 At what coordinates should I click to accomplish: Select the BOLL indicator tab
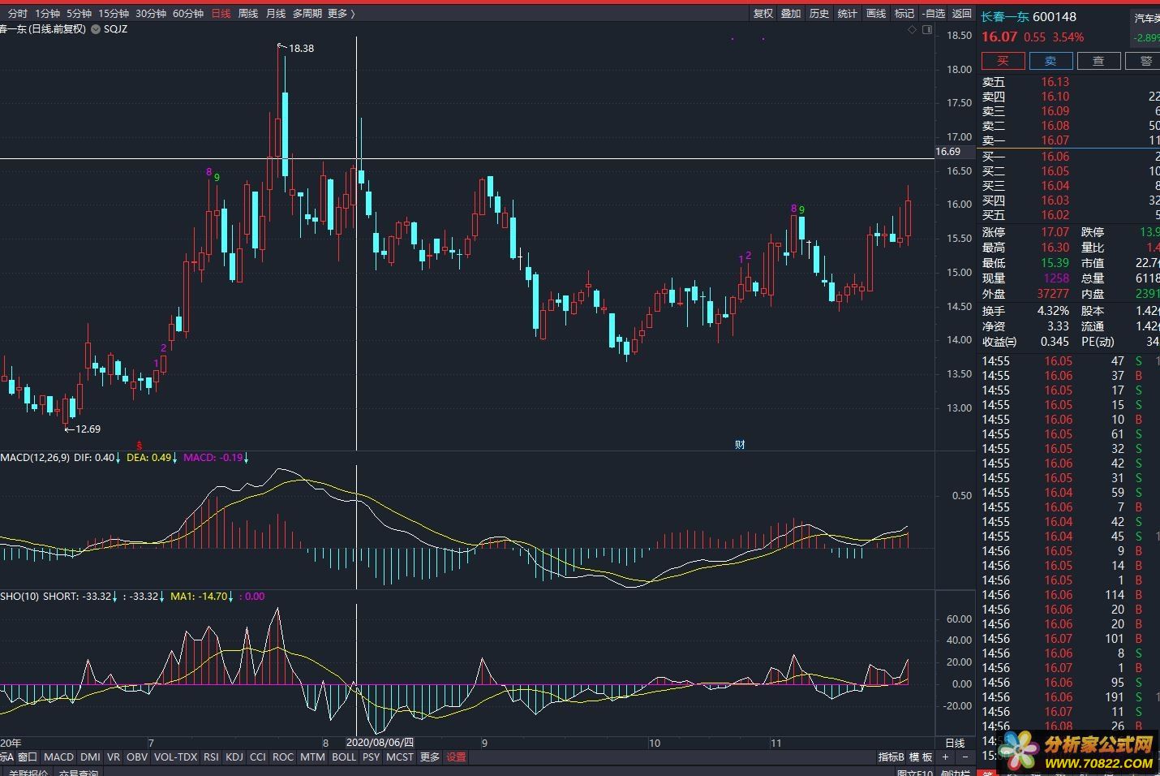point(344,757)
